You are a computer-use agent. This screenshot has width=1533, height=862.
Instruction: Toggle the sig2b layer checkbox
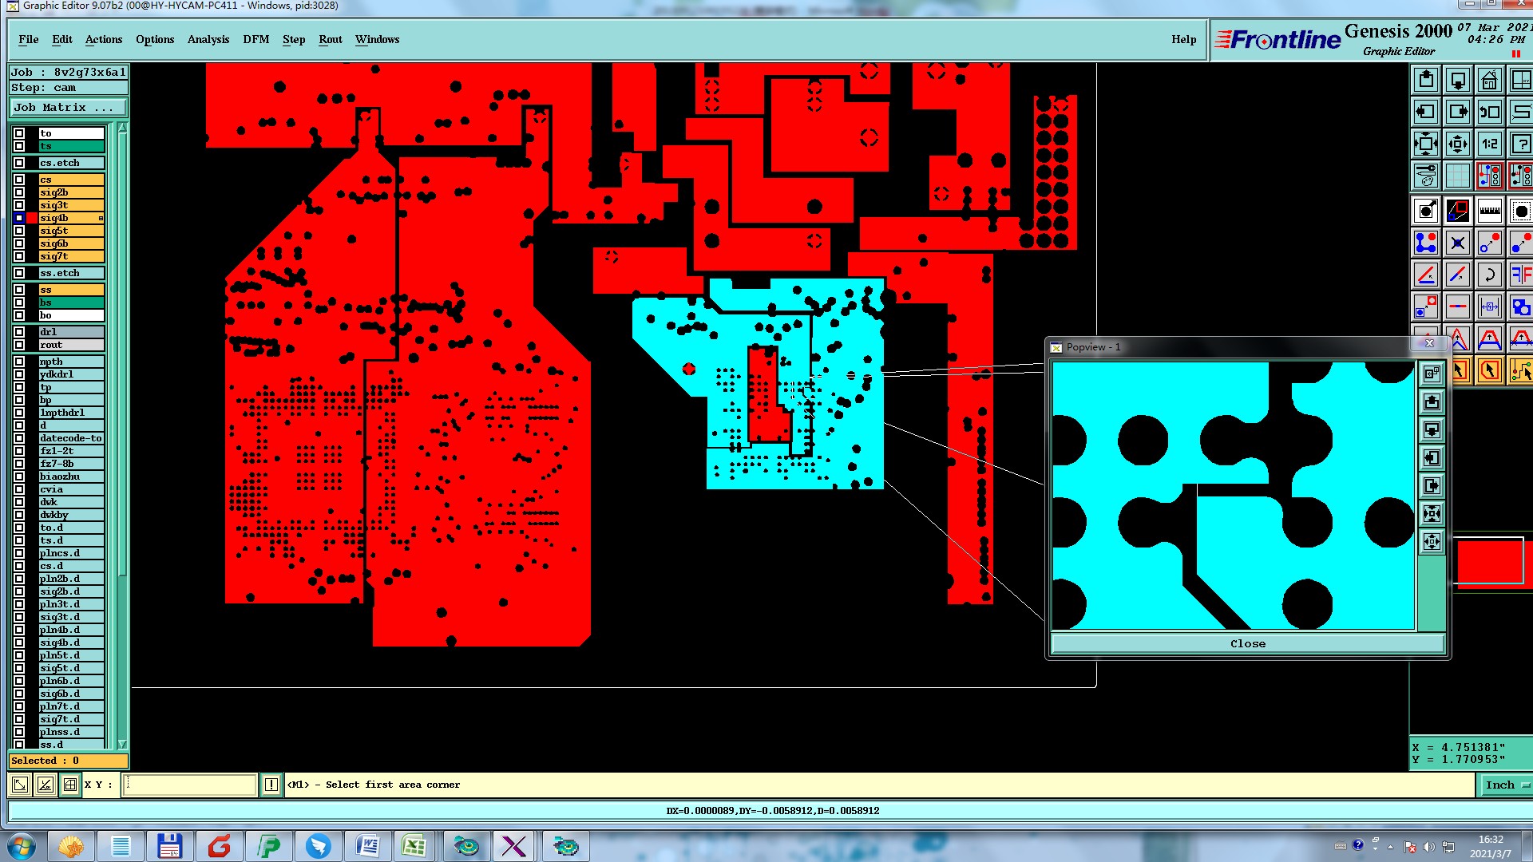[x=19, y=192]
